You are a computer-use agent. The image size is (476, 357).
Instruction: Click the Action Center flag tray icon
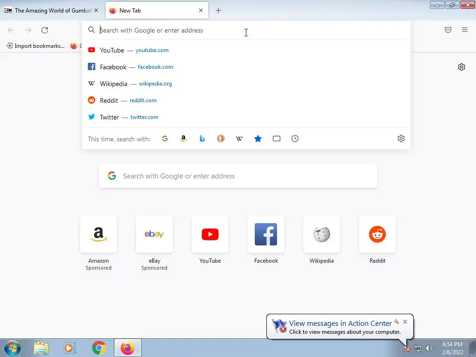406,349
